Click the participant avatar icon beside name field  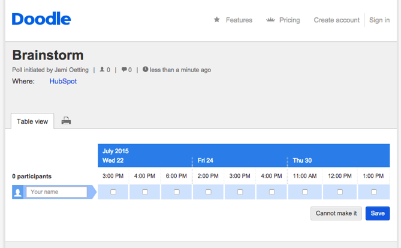click(17, 192)
